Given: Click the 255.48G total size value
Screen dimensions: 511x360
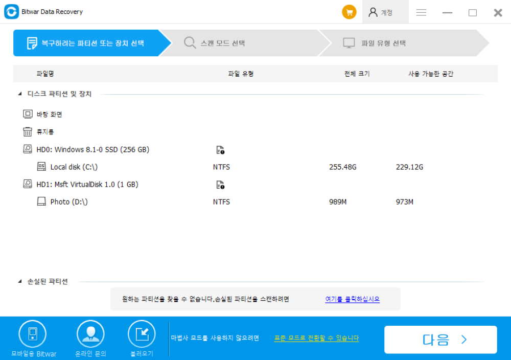Looking at the screenshot, I should 343,167.
